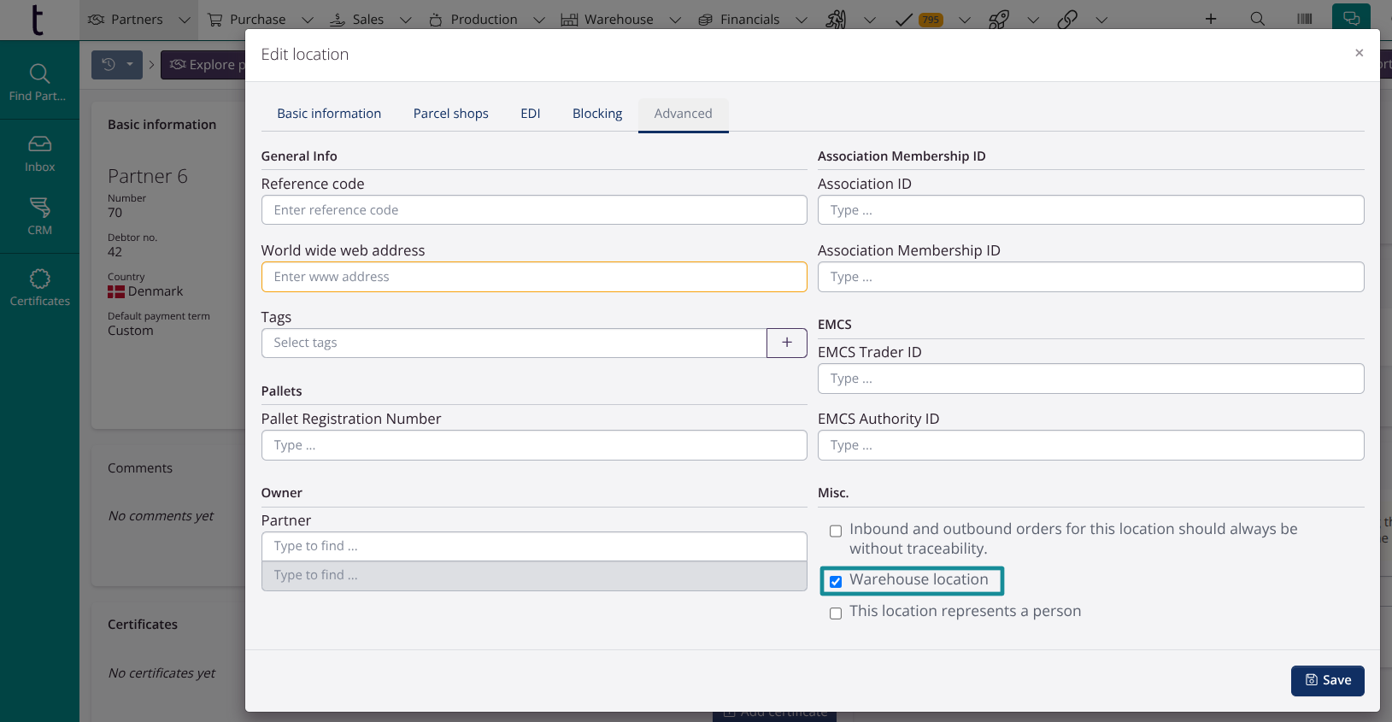Expand the Purchase menu dropdown arrow
Screen dimensions: 1392x722
point(308,20)
